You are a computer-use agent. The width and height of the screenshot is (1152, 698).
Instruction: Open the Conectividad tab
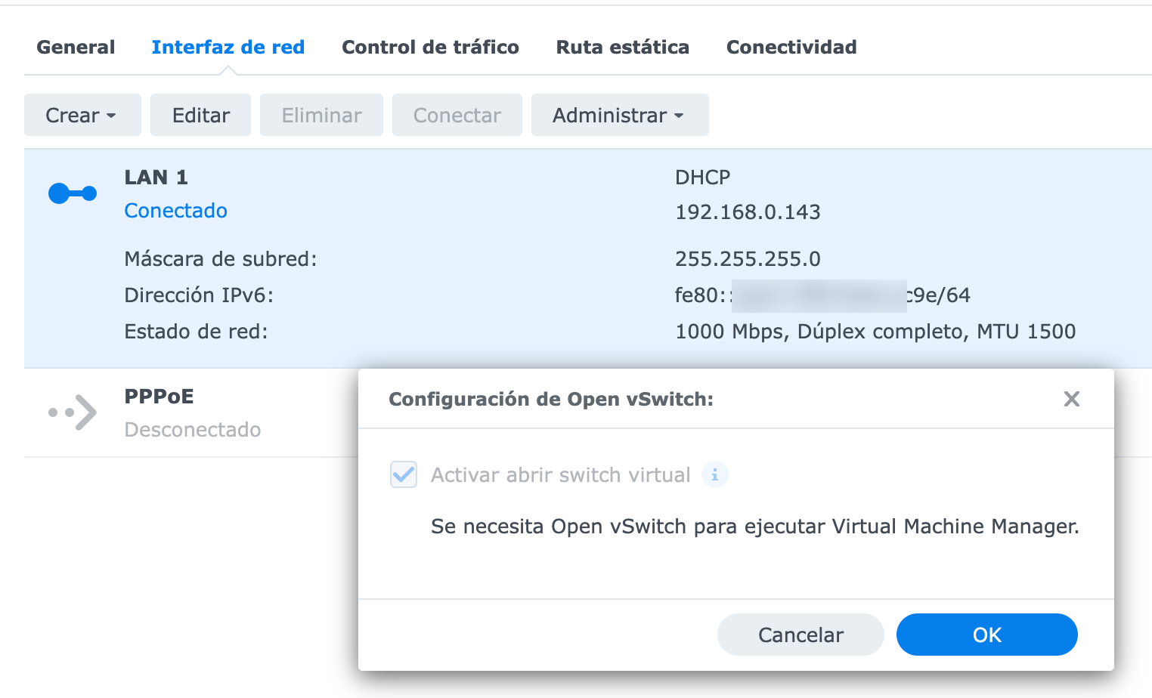point(791,47)
